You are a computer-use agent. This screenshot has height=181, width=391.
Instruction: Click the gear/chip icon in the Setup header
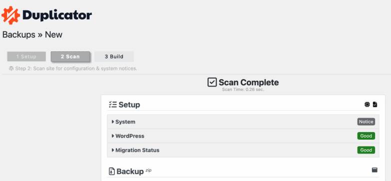(x=367, y=105)
